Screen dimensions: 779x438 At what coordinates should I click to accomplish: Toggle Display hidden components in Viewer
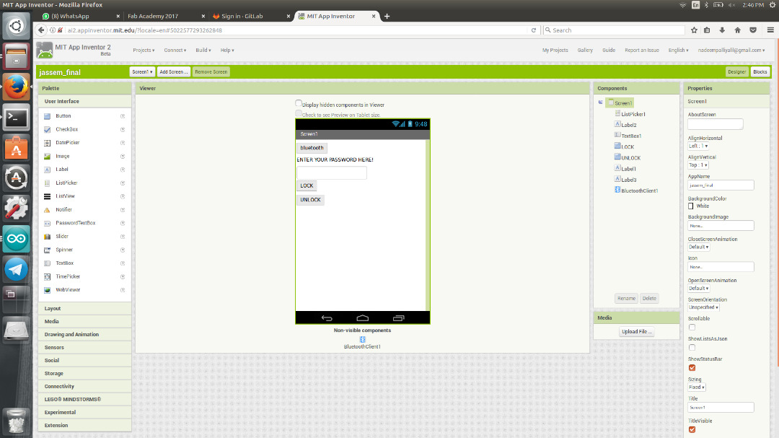[x=299, y=103]
